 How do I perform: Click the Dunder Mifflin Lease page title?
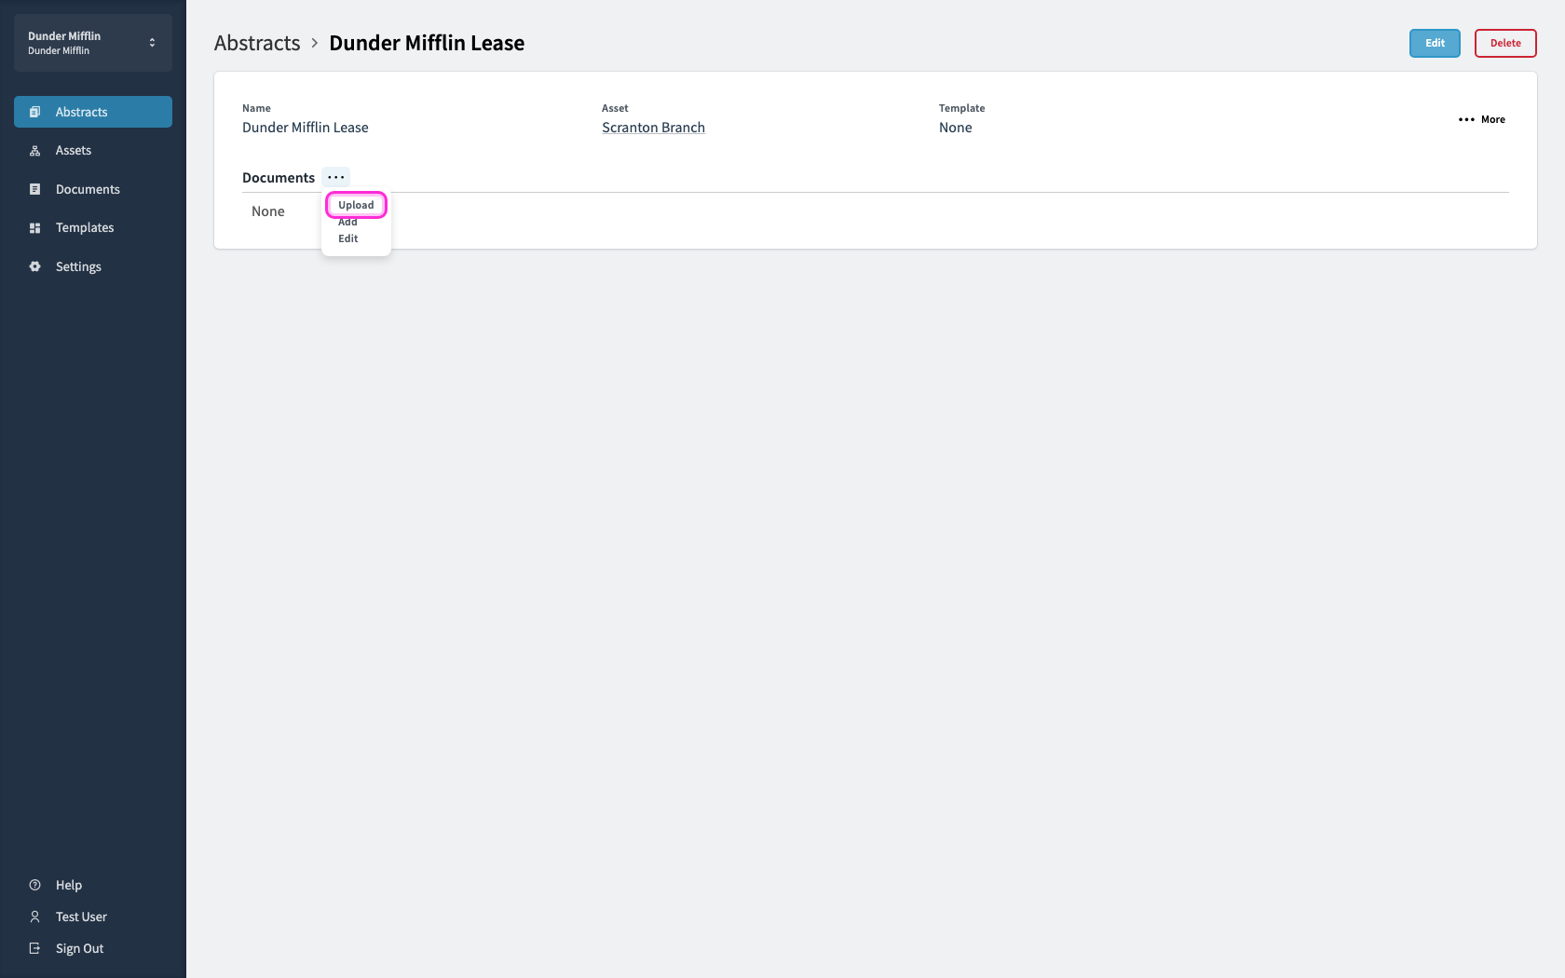pos(427,43)
